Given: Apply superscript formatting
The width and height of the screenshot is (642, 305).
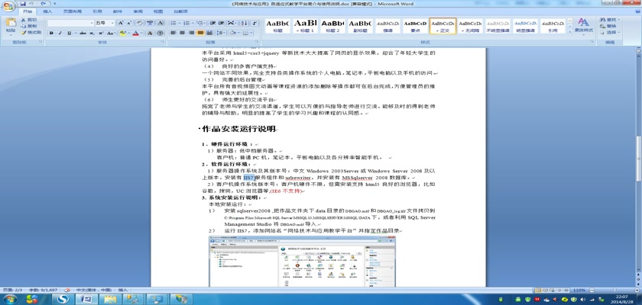Looking at the screenshot, I should tap(101, 33).
